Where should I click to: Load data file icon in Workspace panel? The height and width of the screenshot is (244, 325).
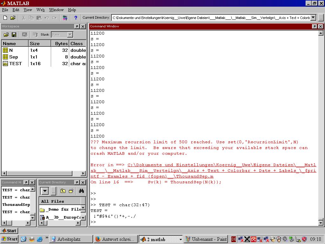6,35
